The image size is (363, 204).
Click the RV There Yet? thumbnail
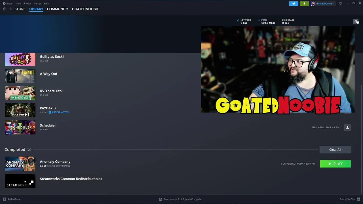click(20, 93)
